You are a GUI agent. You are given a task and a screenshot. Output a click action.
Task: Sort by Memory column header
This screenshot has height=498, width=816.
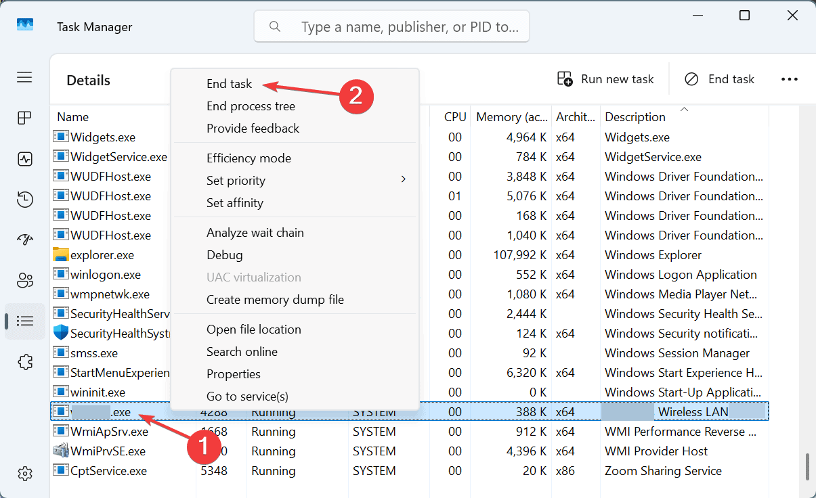[x=511, y=117]
